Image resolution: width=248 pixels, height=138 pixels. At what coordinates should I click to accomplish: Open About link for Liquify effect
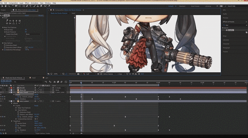pos(41,15)
